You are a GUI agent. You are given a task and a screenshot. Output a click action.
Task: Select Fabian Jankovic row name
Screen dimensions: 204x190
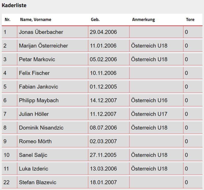click(x=39, y=87)
